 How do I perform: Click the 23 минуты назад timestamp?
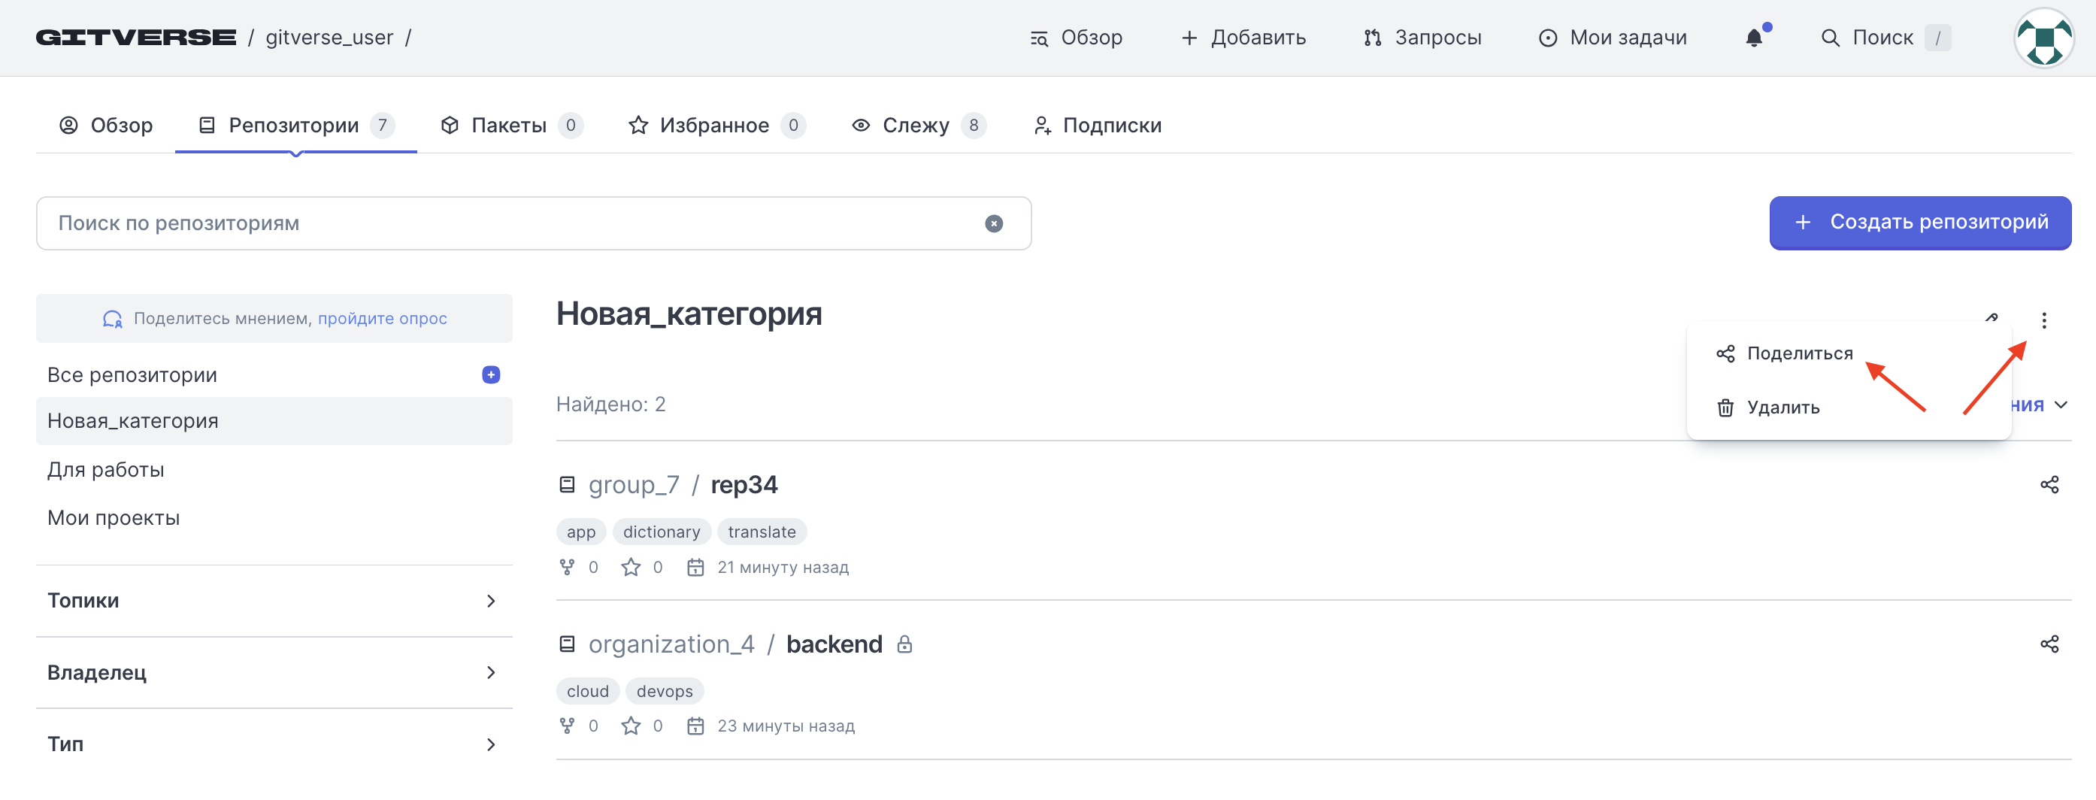point(786,726)
